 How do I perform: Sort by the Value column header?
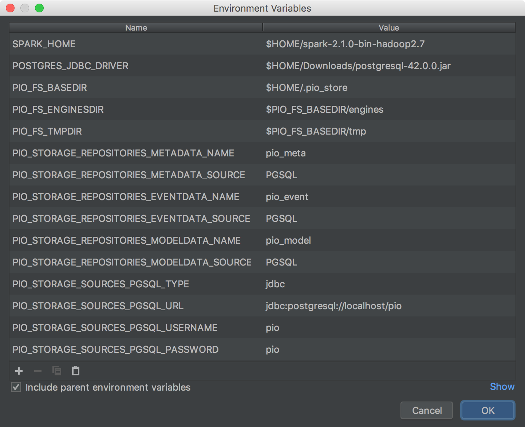(x=388, y=28)
